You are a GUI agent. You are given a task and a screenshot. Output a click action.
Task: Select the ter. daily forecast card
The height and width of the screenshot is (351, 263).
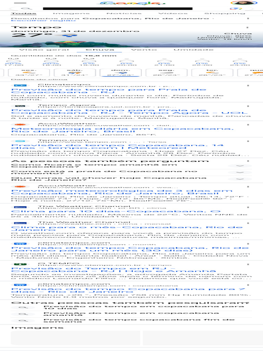pos(212,73)
